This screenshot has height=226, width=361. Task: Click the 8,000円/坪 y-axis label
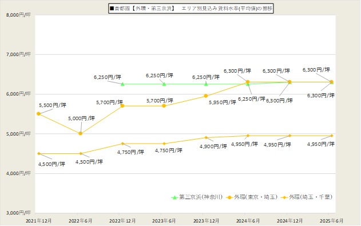[x=18, y=15]
